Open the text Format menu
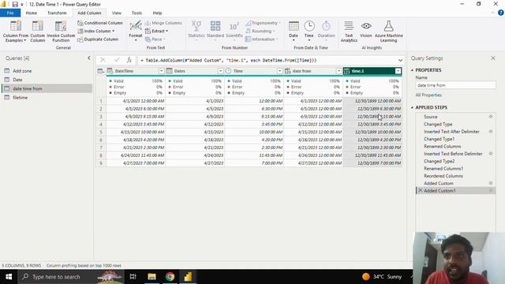Viewport: 505px width, 284px height. [136, 32]
